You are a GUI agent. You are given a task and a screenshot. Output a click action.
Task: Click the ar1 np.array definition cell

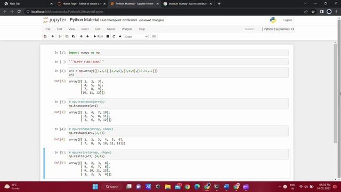coord(178,73)
